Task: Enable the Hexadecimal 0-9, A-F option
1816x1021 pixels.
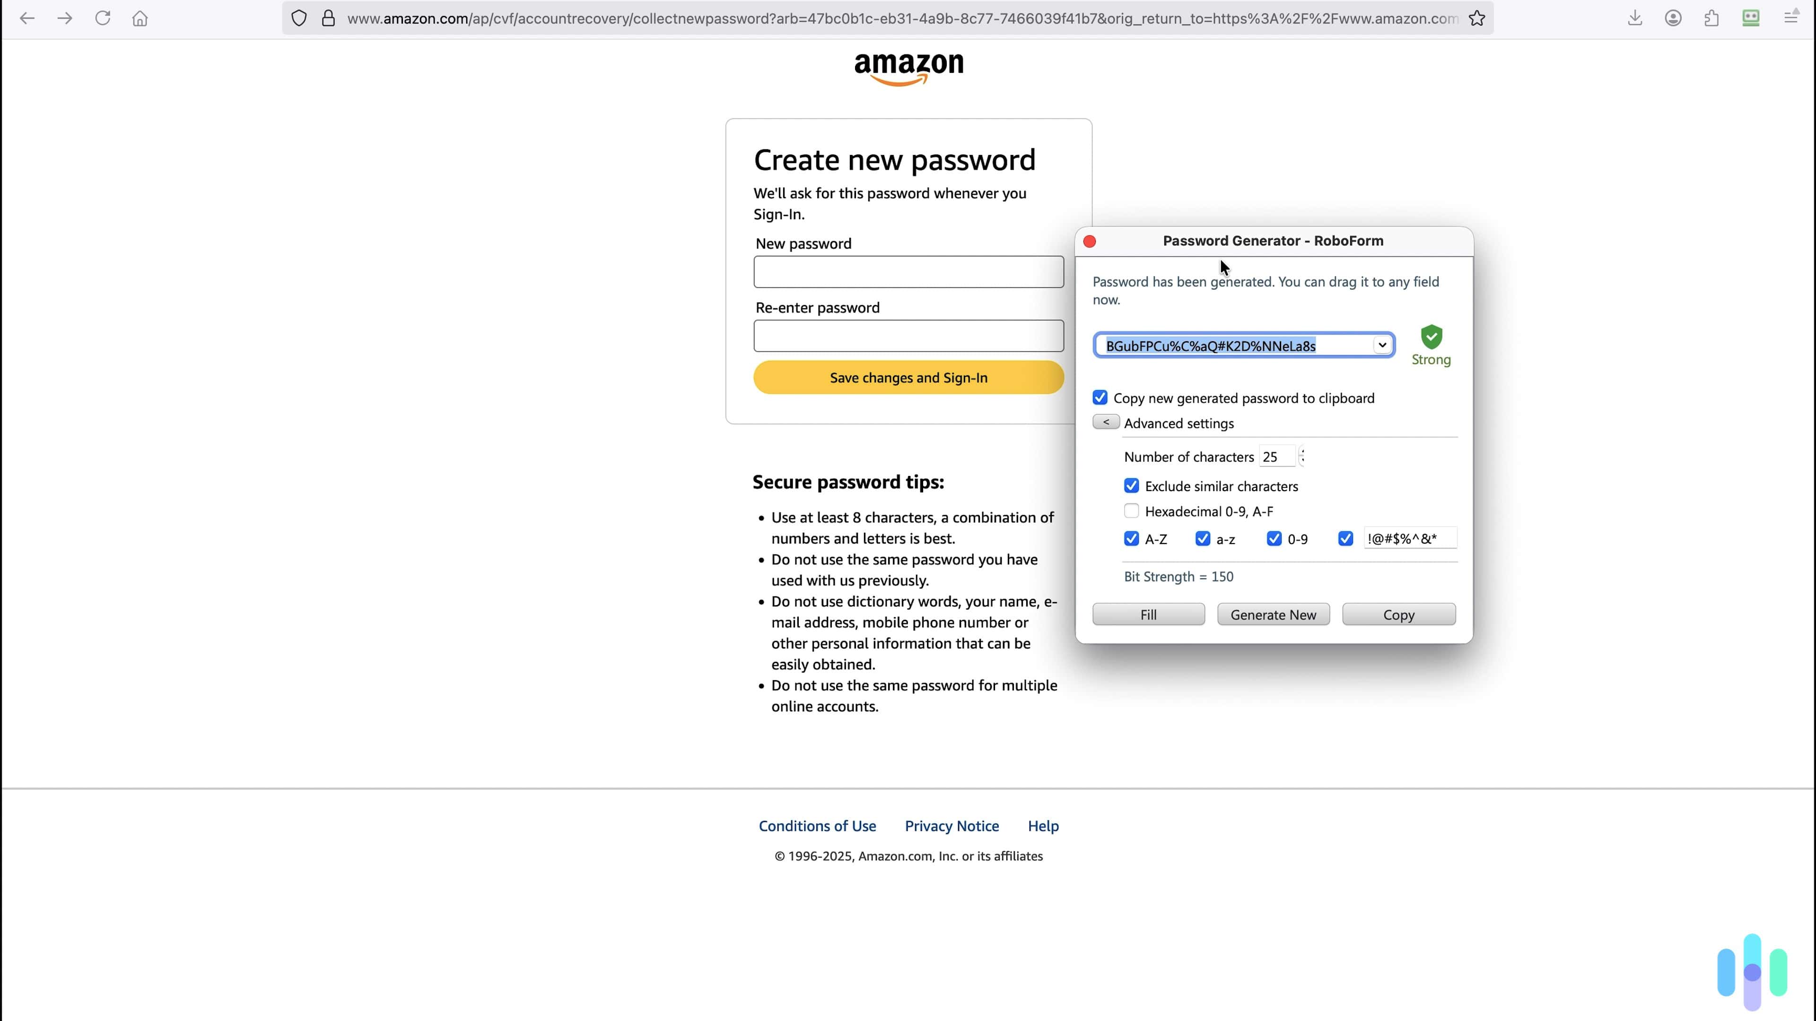Action: coord(1132,511)
